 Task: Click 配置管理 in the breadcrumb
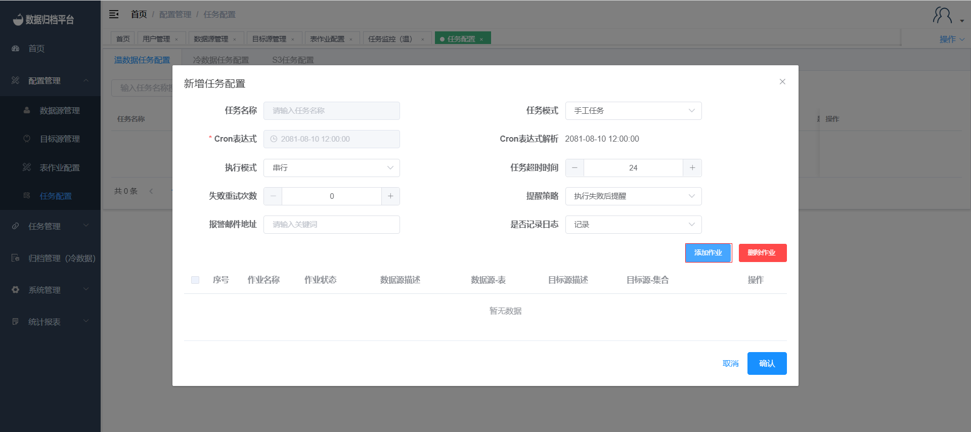pyautogui.click(x=175, y=14)
